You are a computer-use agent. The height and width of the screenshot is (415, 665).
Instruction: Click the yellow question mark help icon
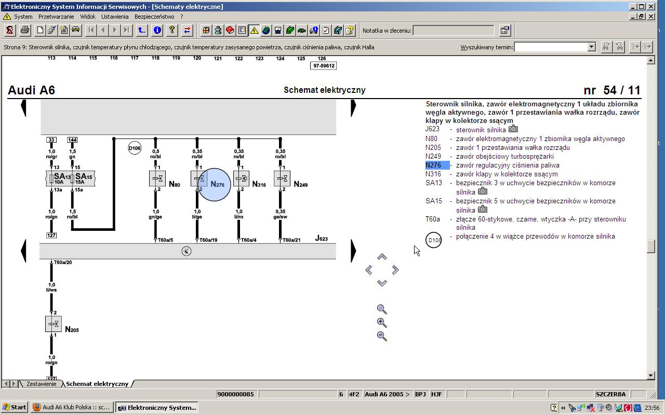coord(172,30)
